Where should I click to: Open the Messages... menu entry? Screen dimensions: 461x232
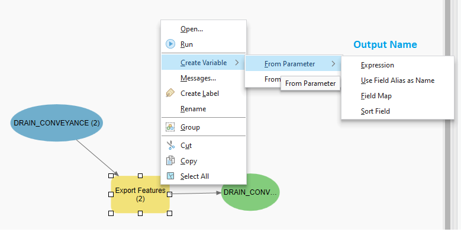tap(204, 78)
